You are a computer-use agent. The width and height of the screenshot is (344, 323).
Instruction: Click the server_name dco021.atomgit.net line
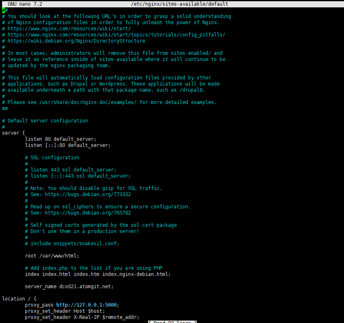coord(69,287)
